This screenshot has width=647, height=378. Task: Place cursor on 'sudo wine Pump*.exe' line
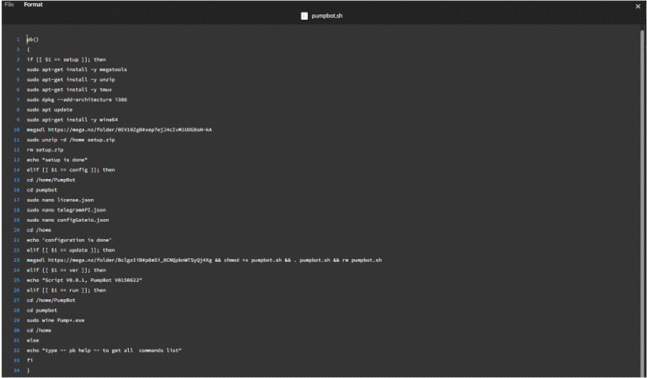click(55, 320)
